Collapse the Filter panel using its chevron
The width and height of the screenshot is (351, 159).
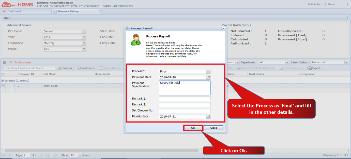(347, 18)
